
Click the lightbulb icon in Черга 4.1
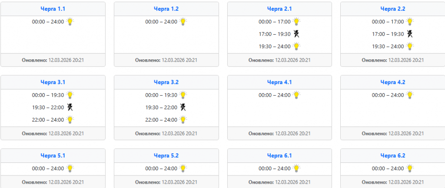[296, 94]
